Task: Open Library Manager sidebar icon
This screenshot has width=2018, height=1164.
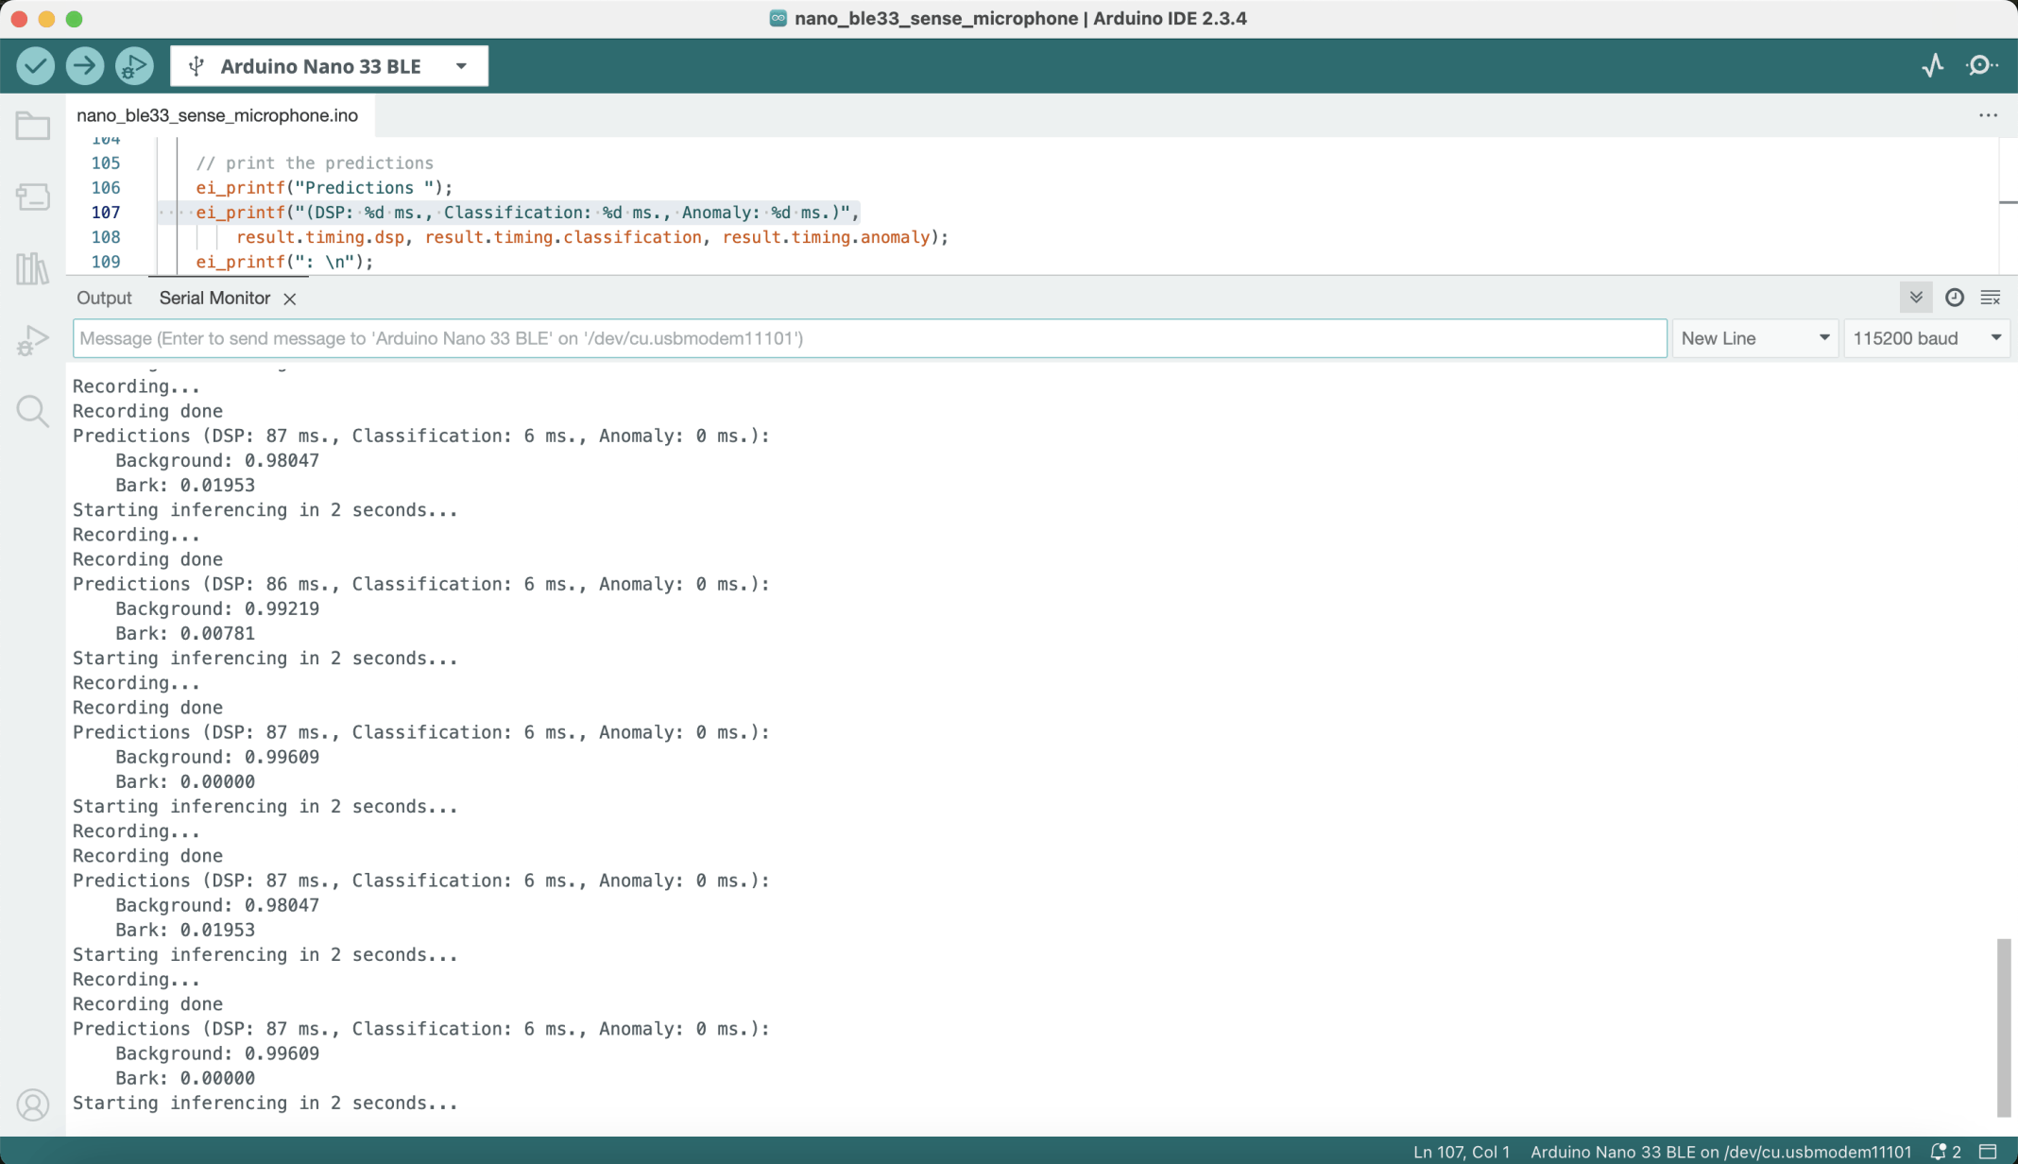Action: [33, 269]
